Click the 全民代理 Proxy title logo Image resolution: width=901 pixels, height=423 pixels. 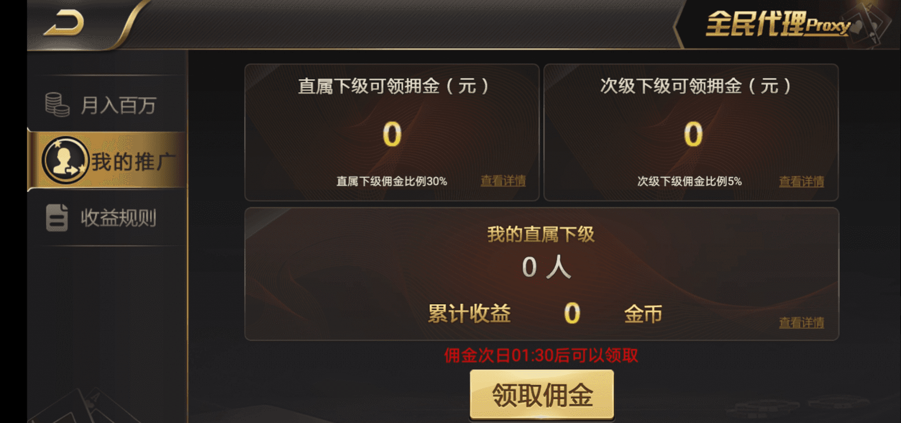click(778, 24)
